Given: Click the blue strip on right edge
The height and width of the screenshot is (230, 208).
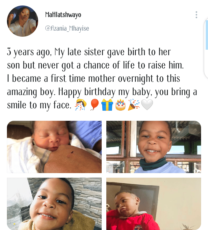Looking at the screenshot, I should click(x=206, y=35).
